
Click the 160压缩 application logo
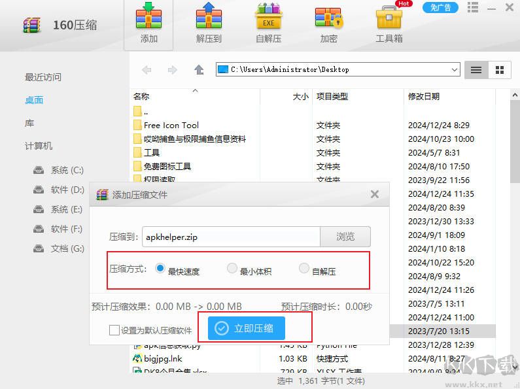pyautogui.click(x=32, y=25)
